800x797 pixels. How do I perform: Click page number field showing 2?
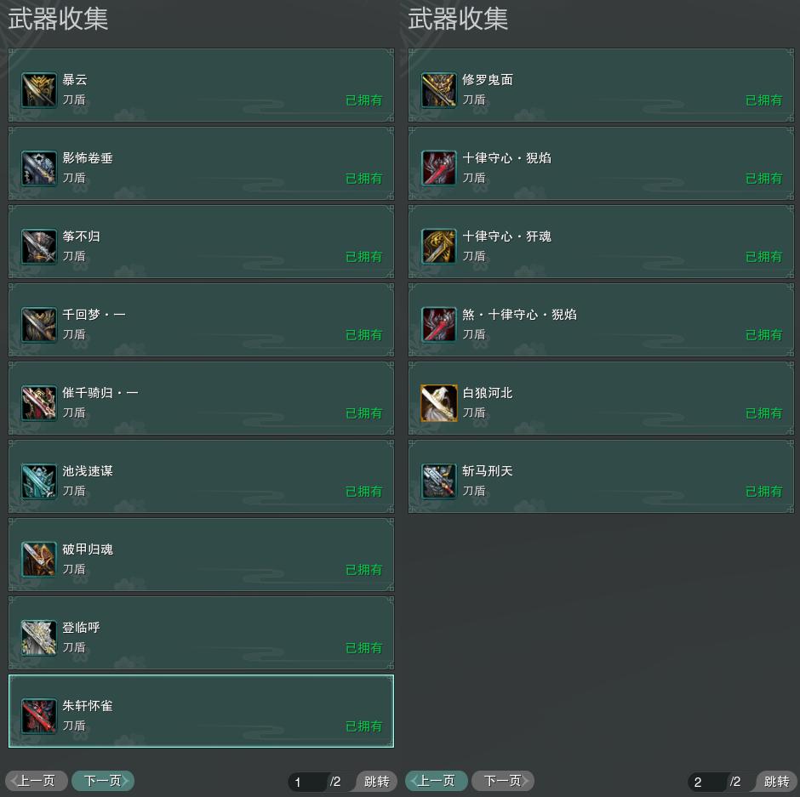click(x=707, y=782)
